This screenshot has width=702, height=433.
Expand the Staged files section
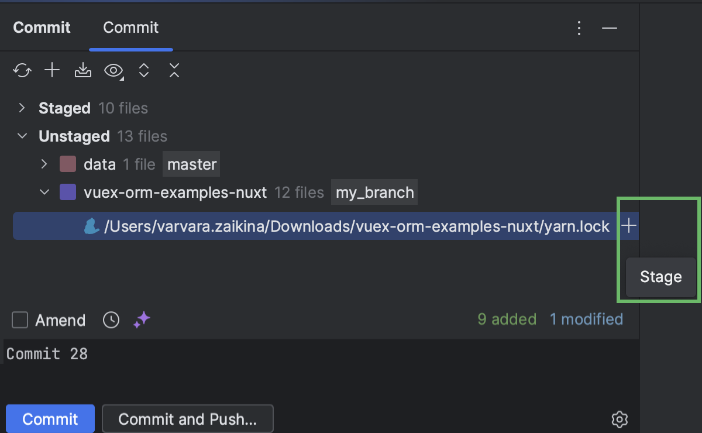coord(22,108)
